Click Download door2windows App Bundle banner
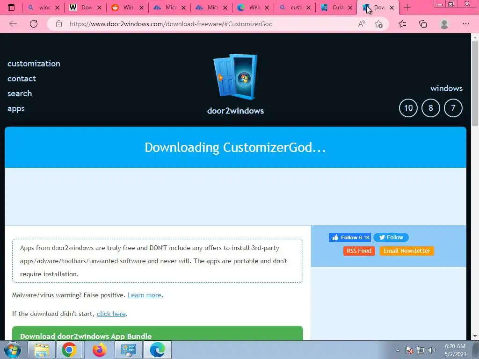The height and width of the screenshot is (359, 479). 158,333
